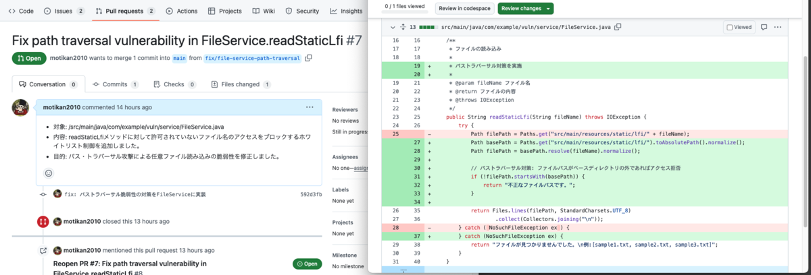
Task: Click the Checks tab icon
Action: [x=157, y=84]
